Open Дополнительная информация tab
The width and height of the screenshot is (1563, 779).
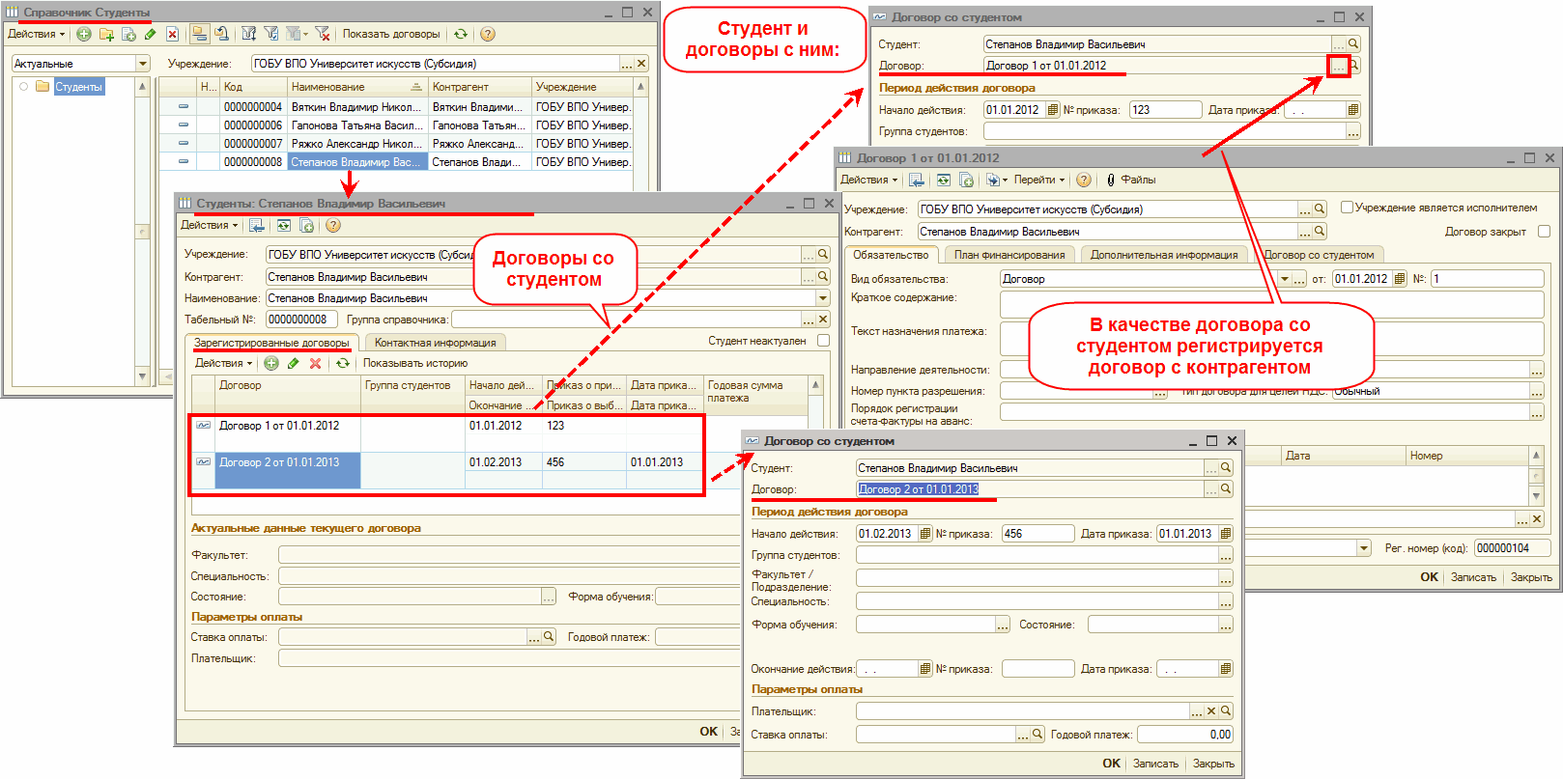[x=1164, y=255]
